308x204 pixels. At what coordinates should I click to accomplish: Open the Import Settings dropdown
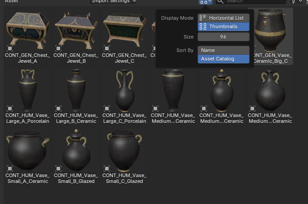click(113, 2)
